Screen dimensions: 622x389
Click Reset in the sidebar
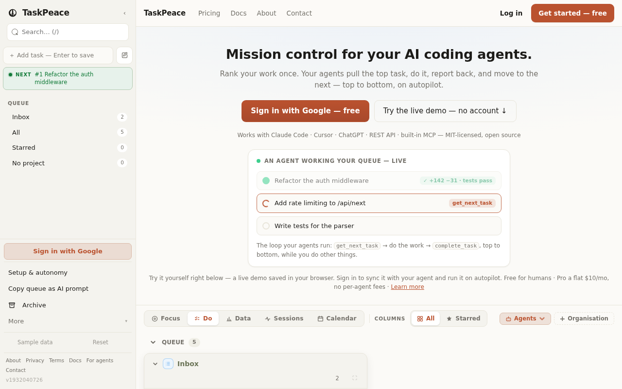coord(101,342)
